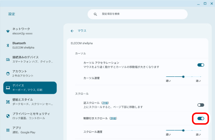The width and height of the screenshot is (215, 140).
Task: Select the Bluetooth icon in the sidebar
Action: coord(8,45)
